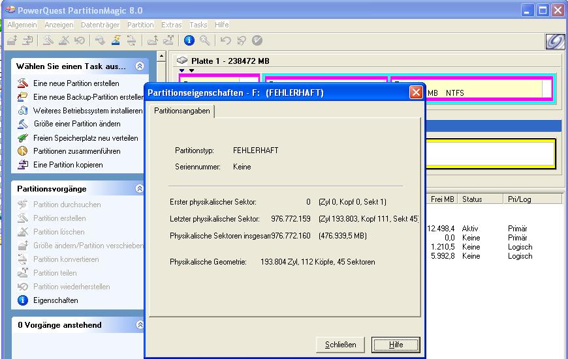Click Partitionstyp value 'FEHLERHAFT' in dialog body
The width and height of the screenshot is (568, 359).
256,151
